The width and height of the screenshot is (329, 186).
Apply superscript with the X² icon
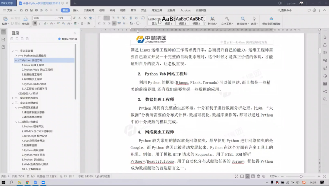pos(58,23)
